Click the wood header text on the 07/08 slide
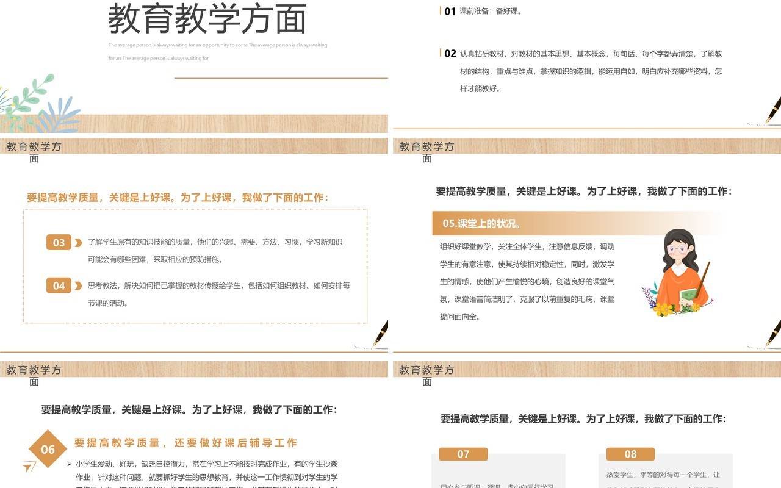Screen dimensions: 781x488 coord(427,375)
